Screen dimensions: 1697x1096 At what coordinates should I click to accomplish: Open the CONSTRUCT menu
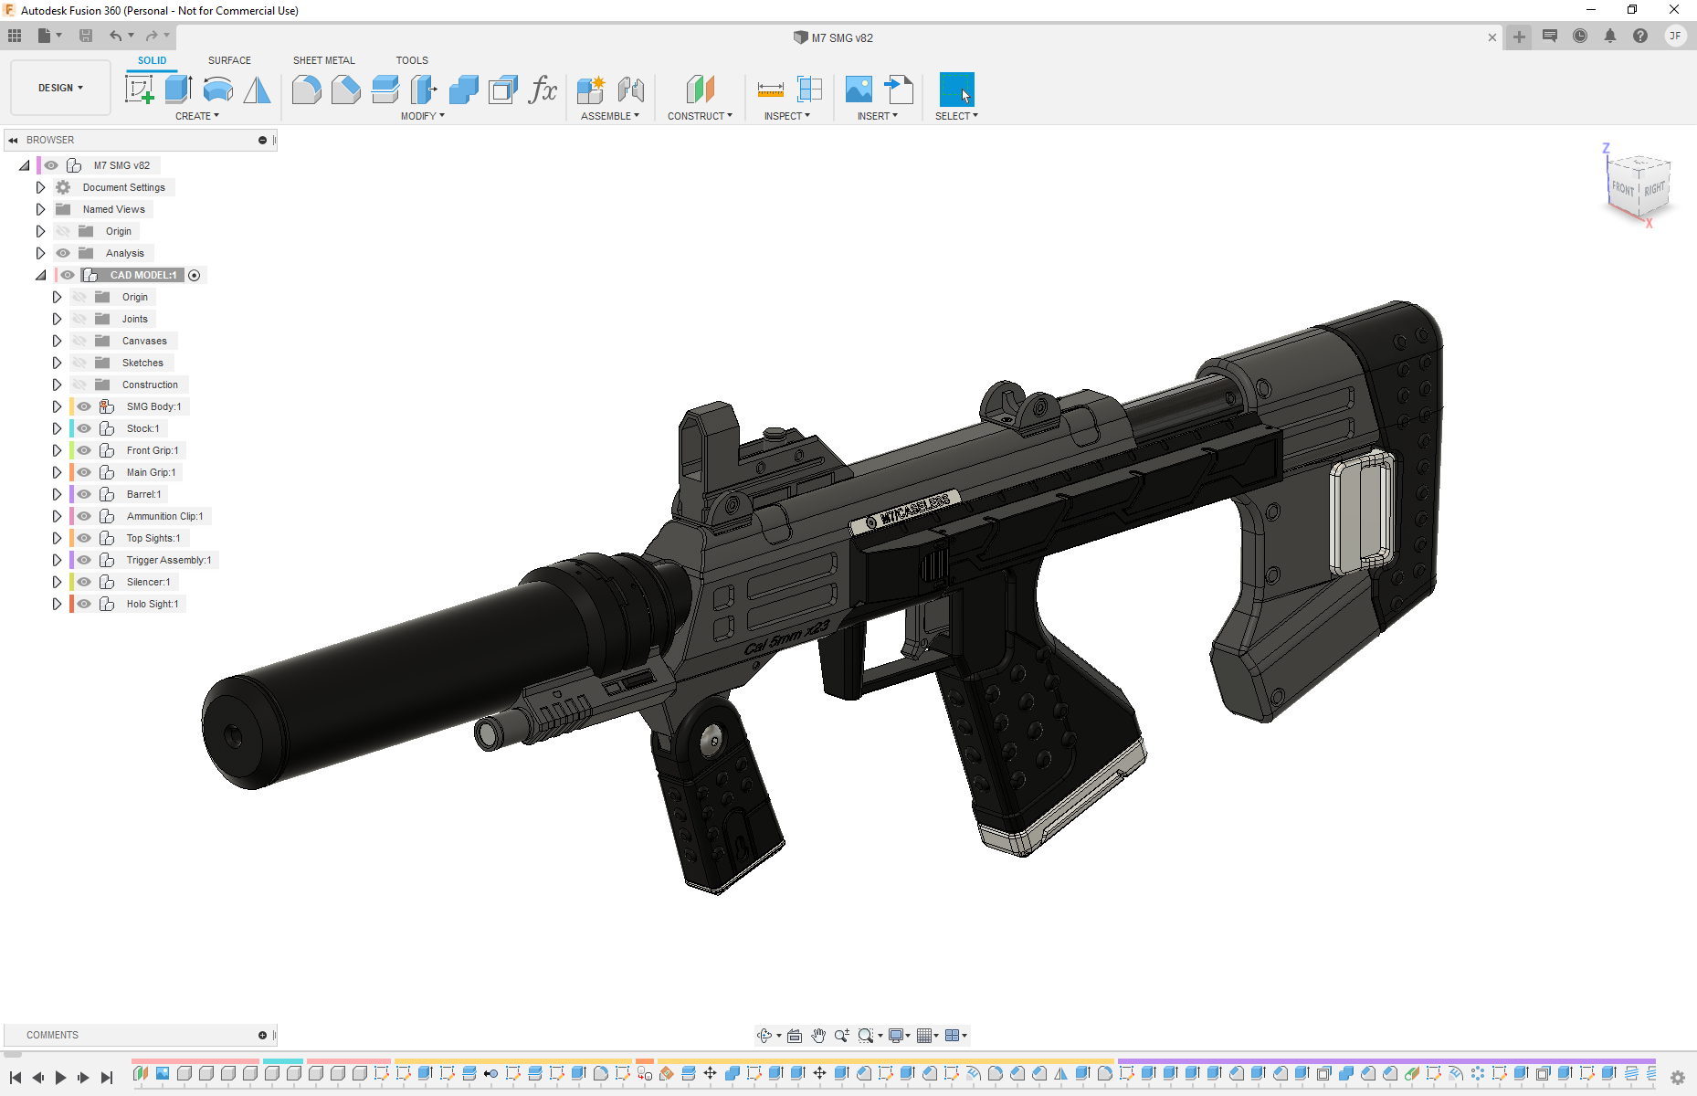700,116
